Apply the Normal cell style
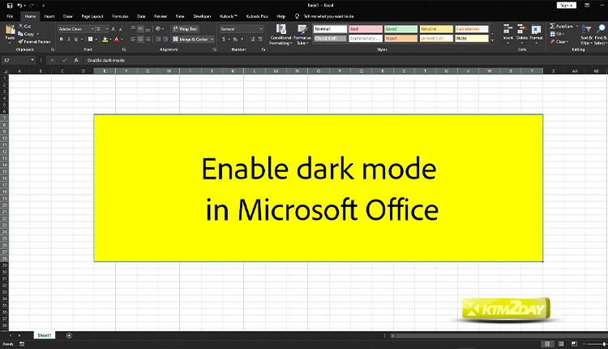The height and width of the screenshot is (349, 608). pyautogui.click(x=330, y=29)
